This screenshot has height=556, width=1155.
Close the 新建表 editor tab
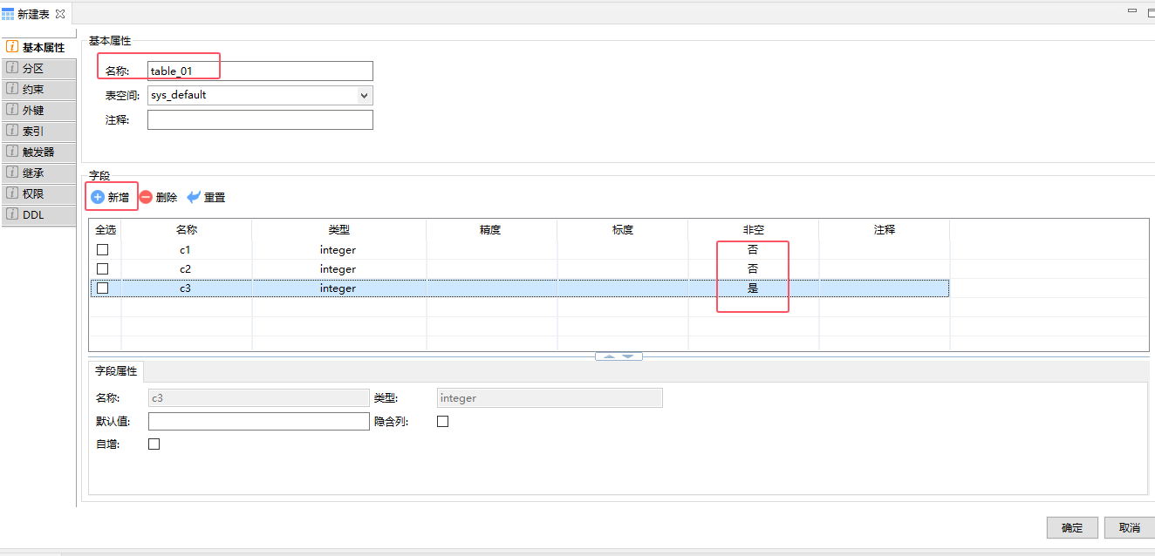point(60,14)
